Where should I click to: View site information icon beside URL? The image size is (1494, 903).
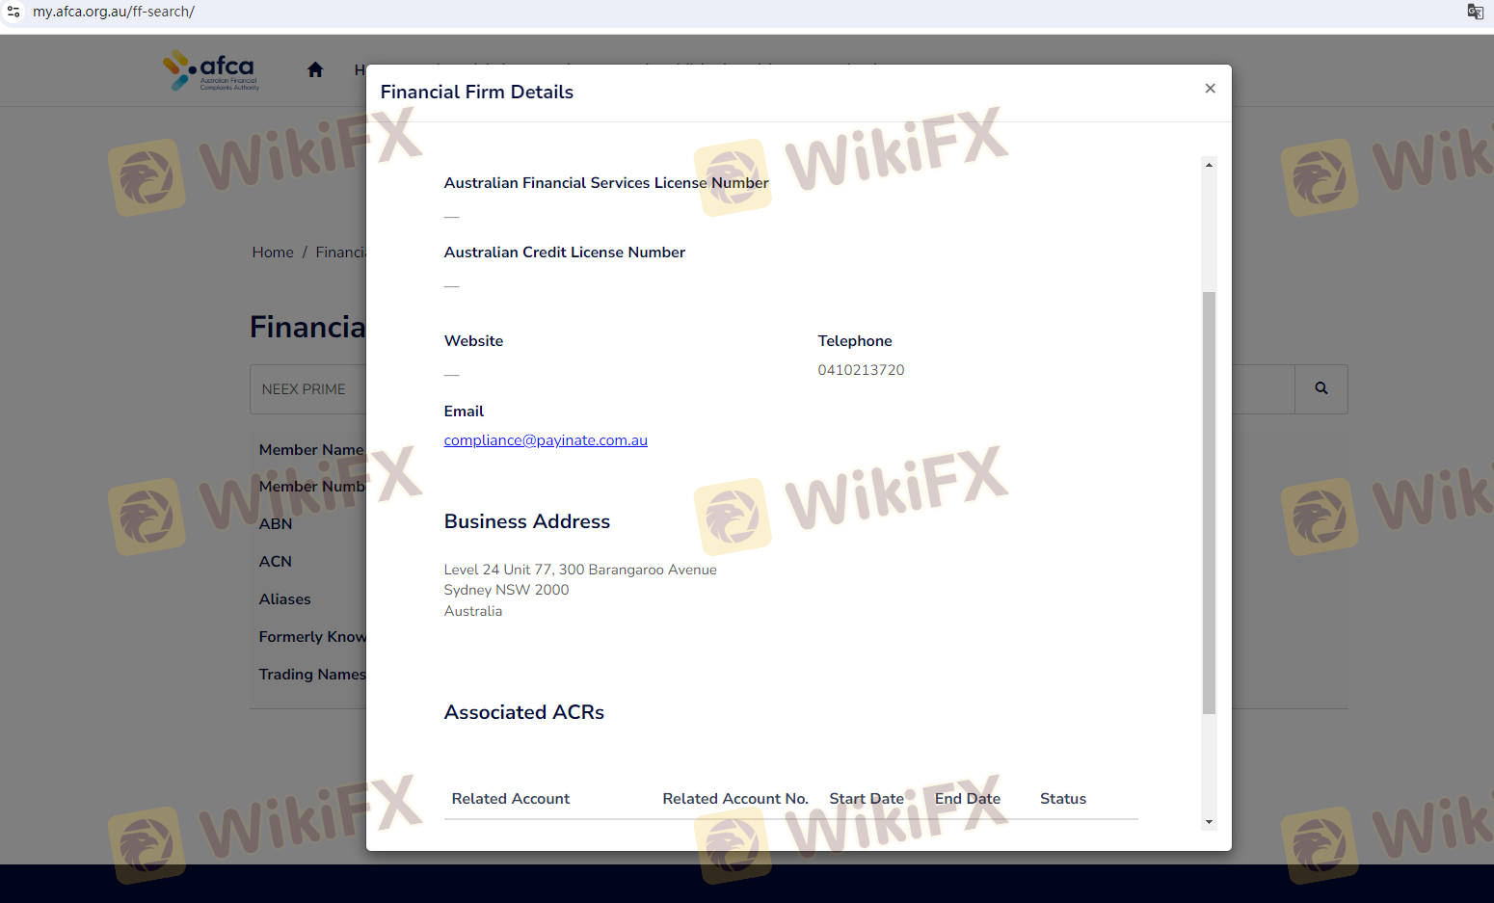point(13,12)
